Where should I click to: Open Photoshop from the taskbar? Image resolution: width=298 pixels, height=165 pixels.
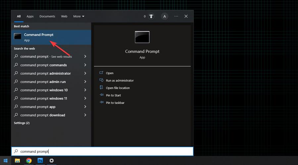point(40,161)
